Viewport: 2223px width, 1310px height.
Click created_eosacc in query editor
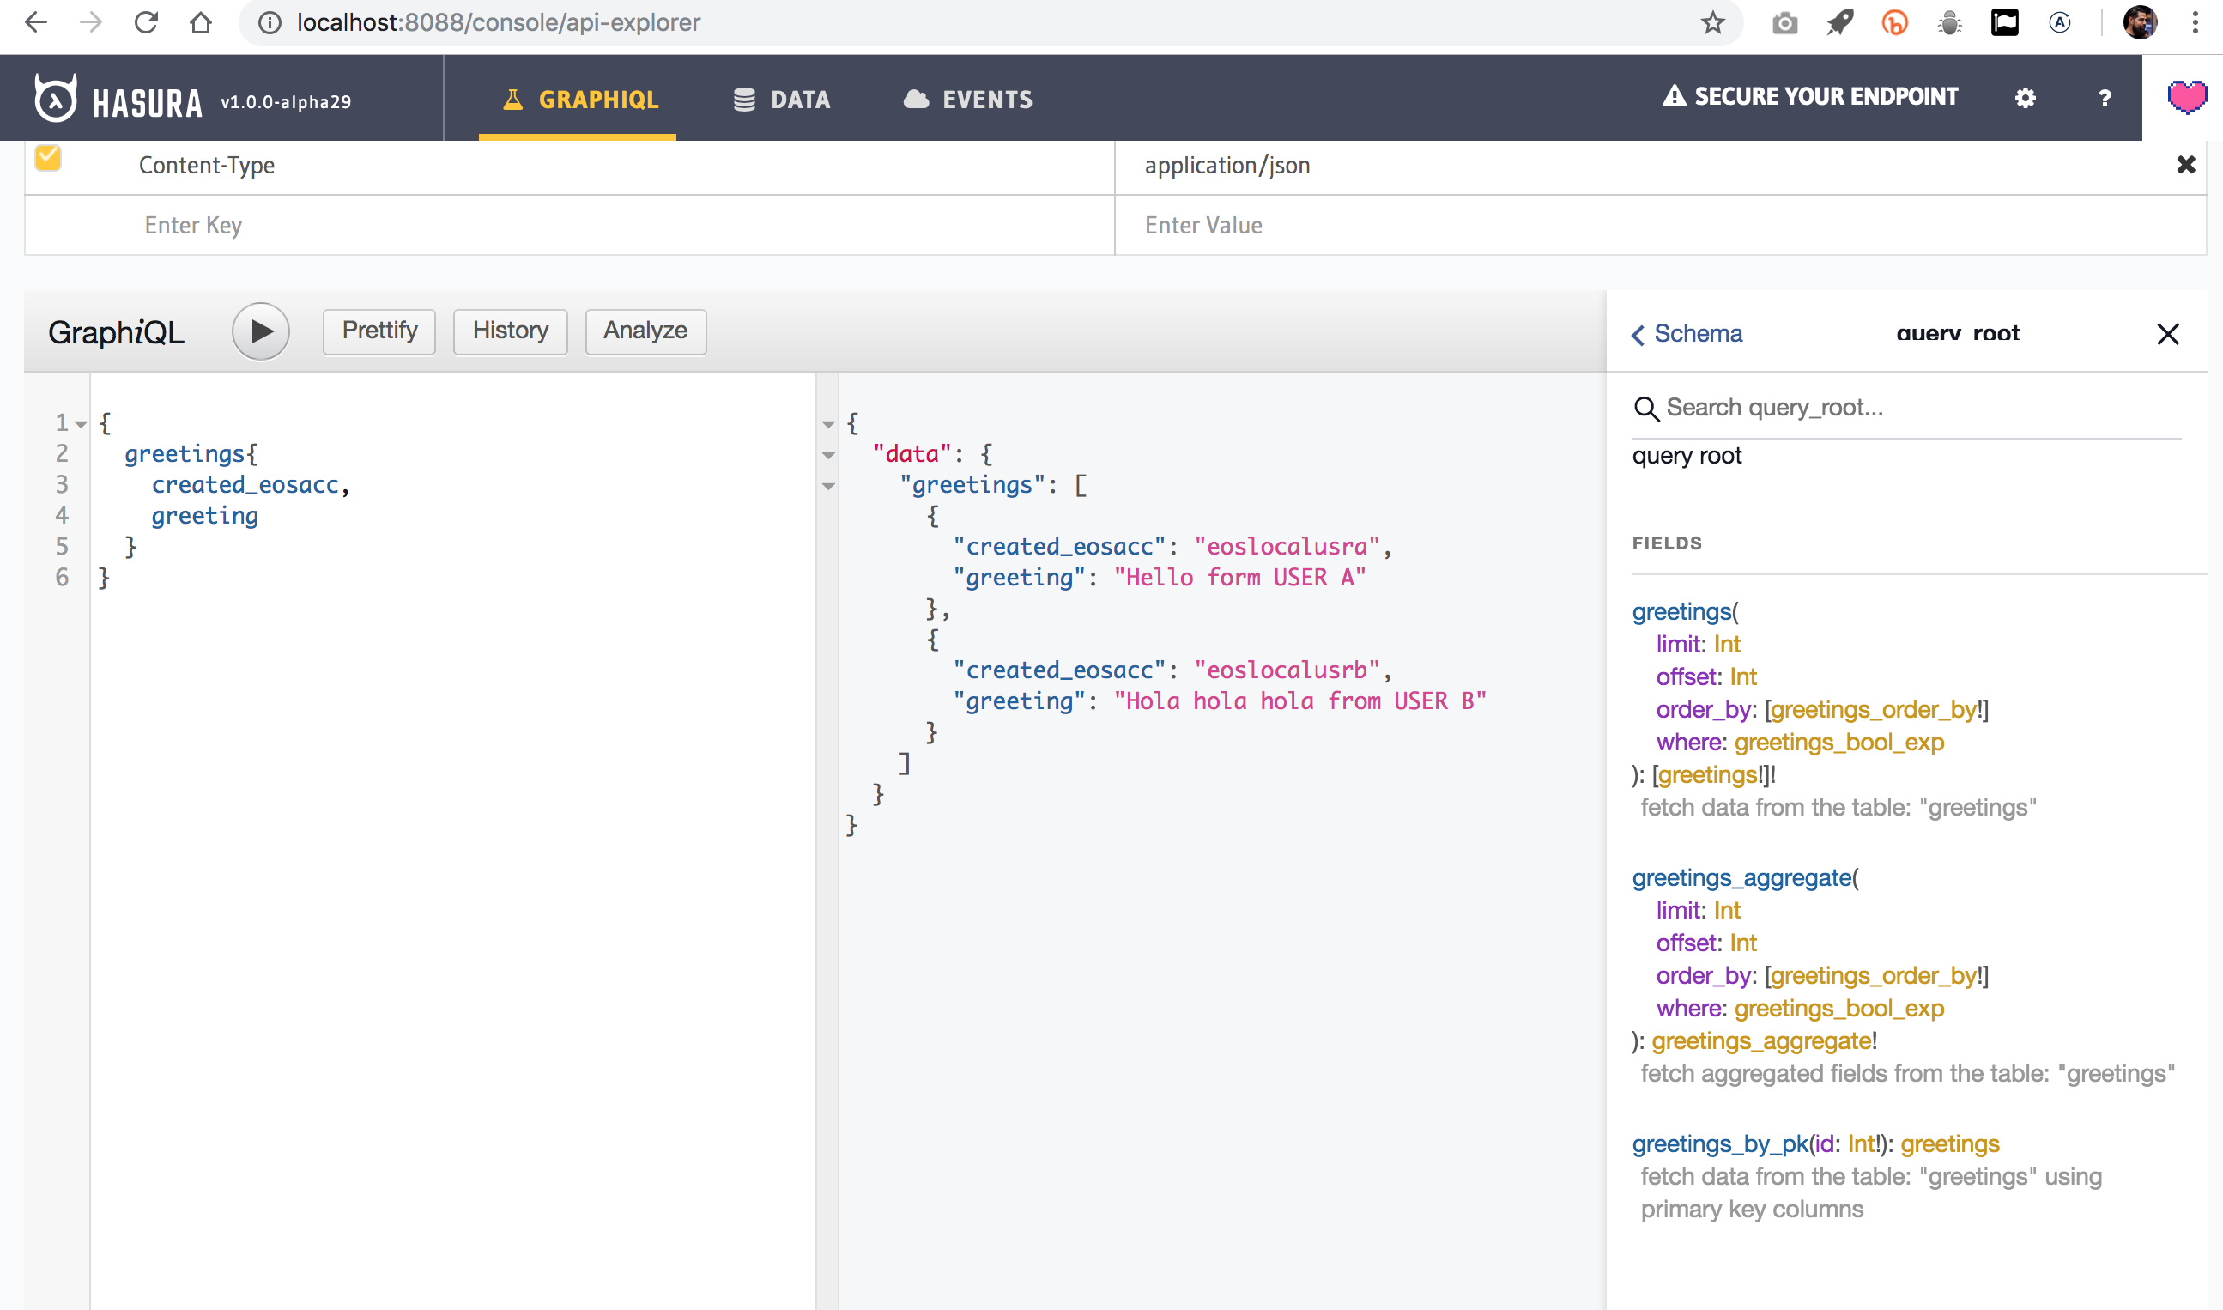[245, 486]
